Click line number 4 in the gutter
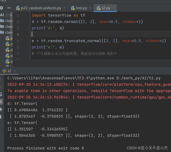The image size is (171, 152). coord(18,34)
